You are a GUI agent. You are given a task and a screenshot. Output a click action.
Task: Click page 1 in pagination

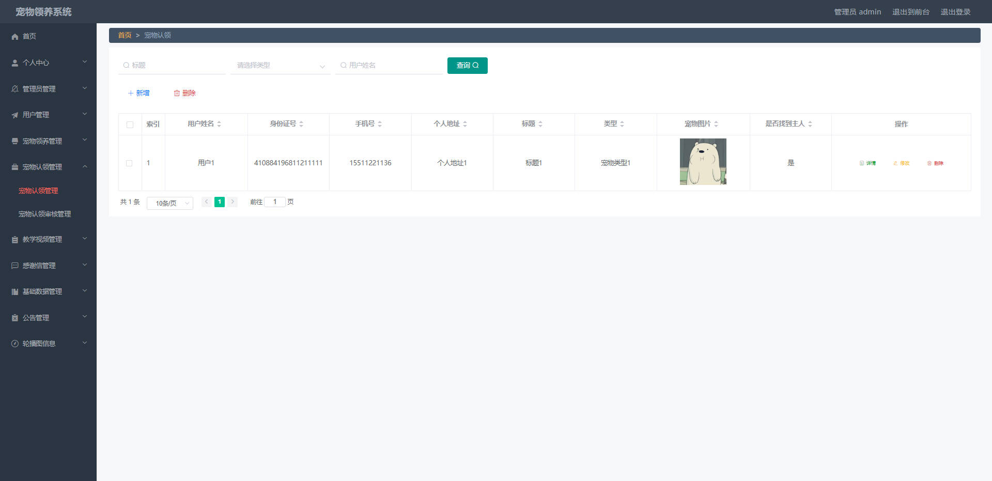[220, 202]
